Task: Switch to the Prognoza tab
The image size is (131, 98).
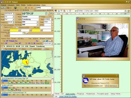Action: 81,94
